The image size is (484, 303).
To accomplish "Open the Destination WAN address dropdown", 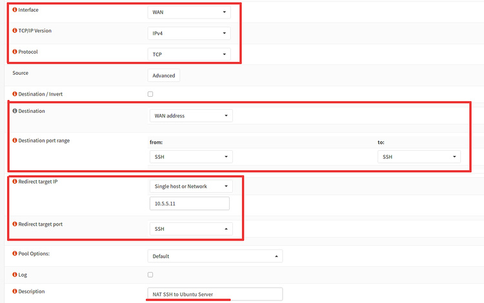I will click(190, 116).
